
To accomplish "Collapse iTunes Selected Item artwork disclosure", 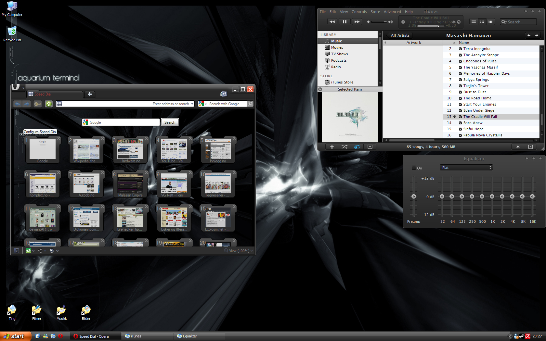I will coord(320,89).
